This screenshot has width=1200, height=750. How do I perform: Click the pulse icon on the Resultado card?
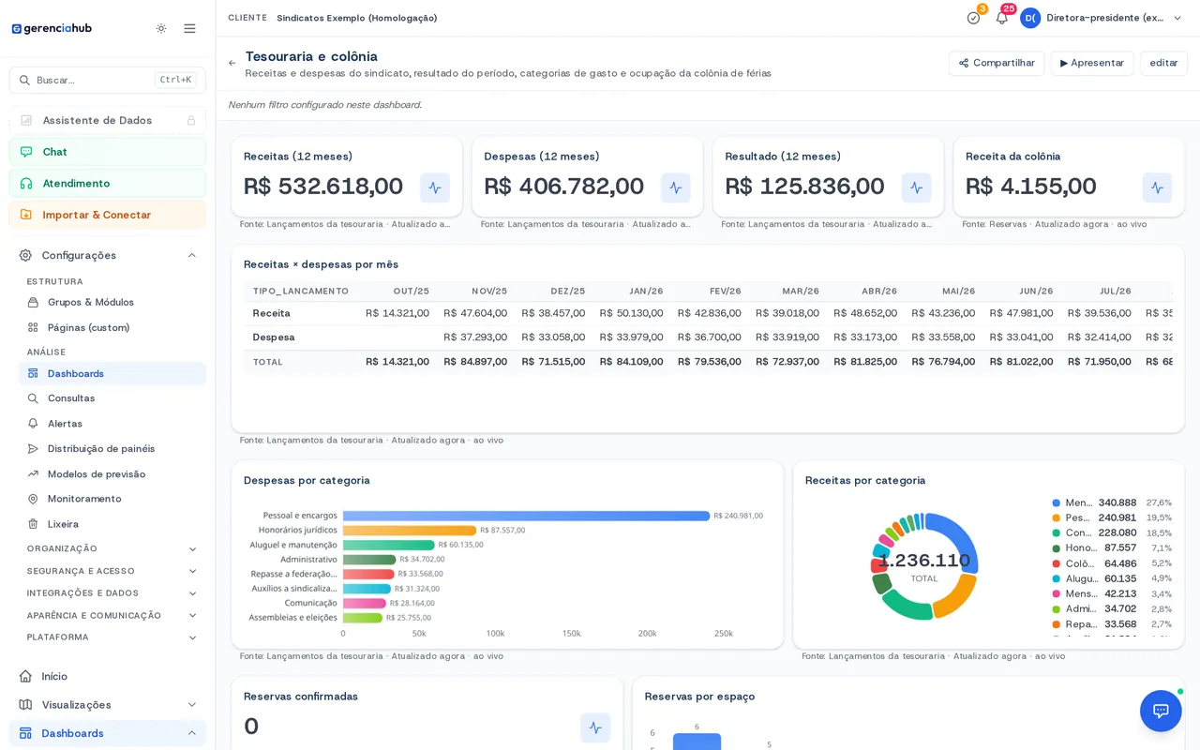pyautogui.click(x=917, y=187)
